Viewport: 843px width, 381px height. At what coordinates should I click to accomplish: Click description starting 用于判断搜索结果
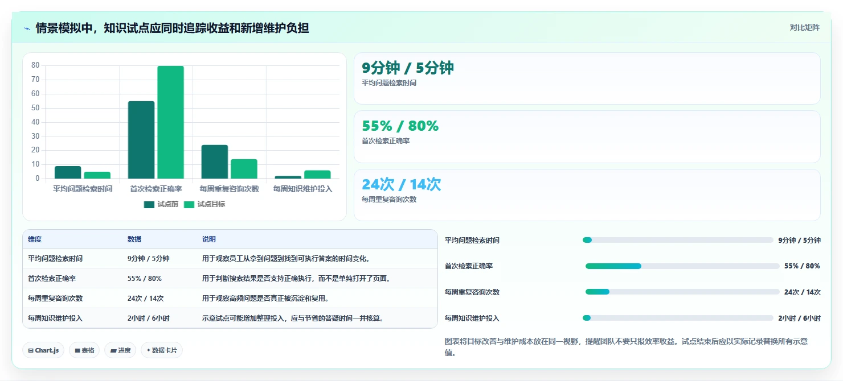[296, 279]
